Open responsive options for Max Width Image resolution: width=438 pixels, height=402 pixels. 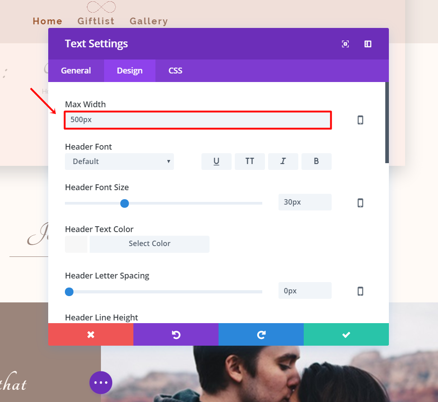pyautogui.click(x=360, y=120)
